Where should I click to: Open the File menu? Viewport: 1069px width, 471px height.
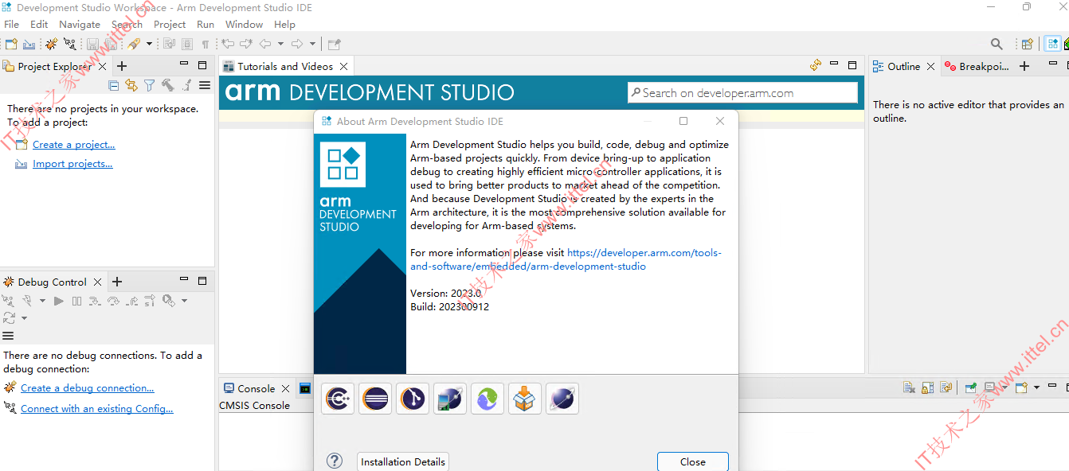click(11, 25)
